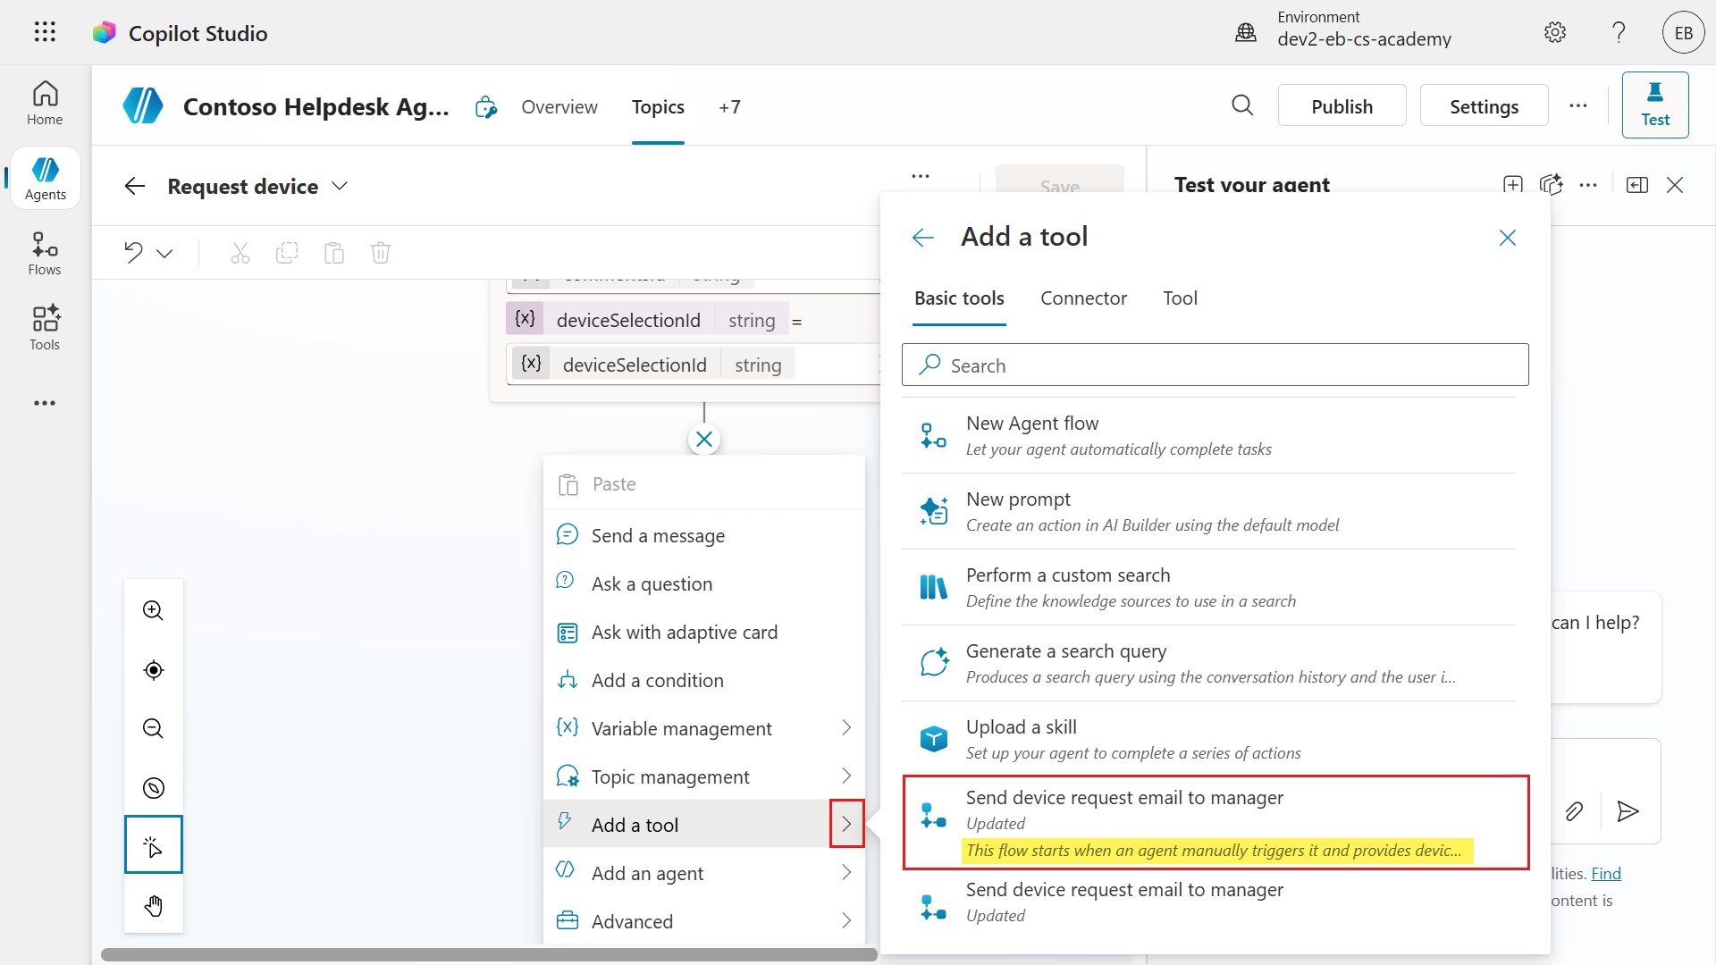Viewport: 1716px width, 965px height.
Task: Click the zoom out canvas icon
Action: [153, 729]
